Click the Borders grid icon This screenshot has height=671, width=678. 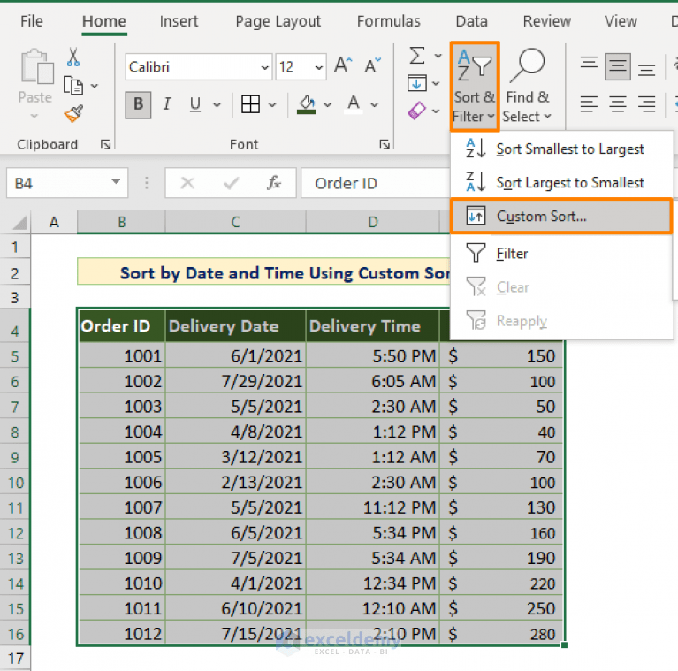[x=250, y=104]
